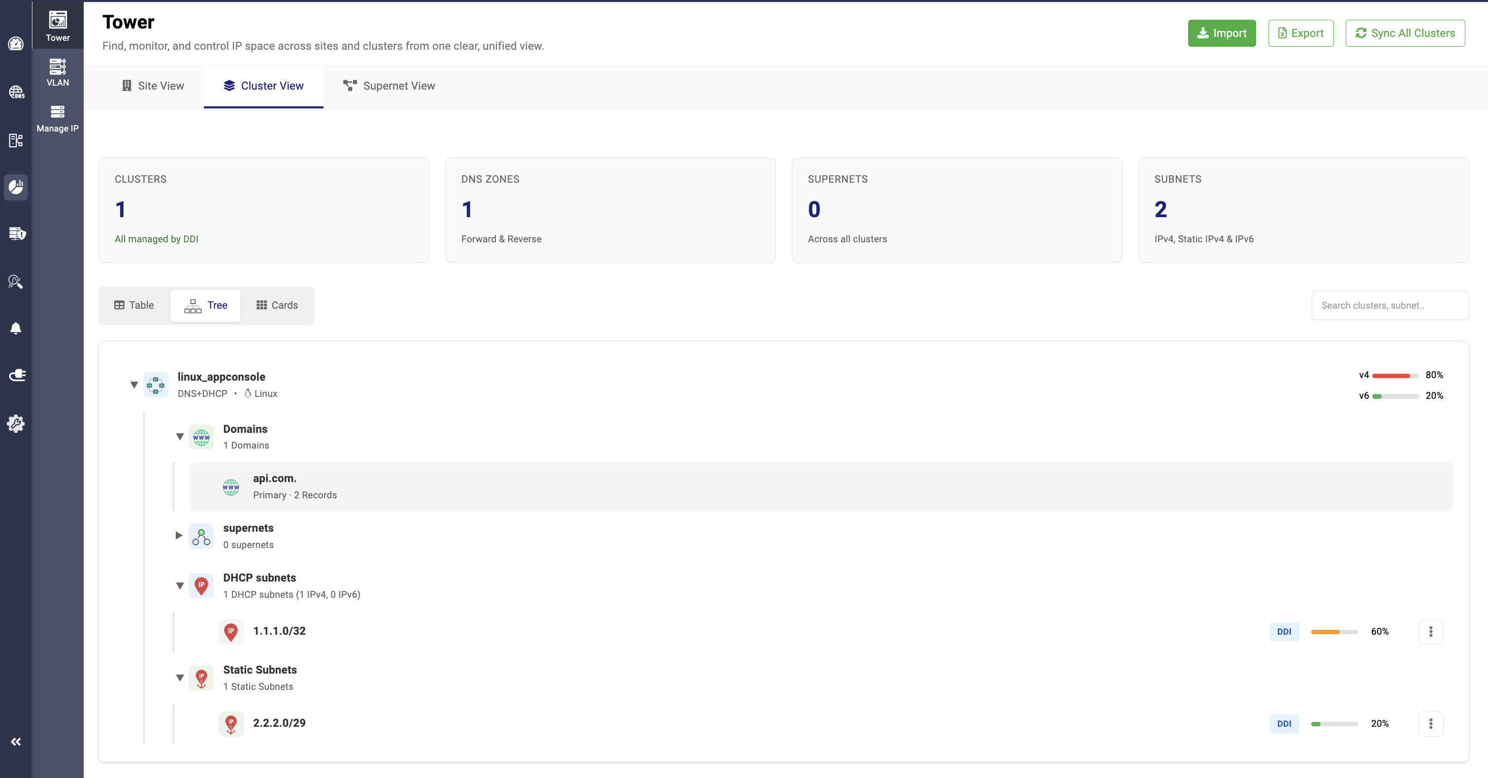Switch to the Site View tab

(x=153, y=86)
